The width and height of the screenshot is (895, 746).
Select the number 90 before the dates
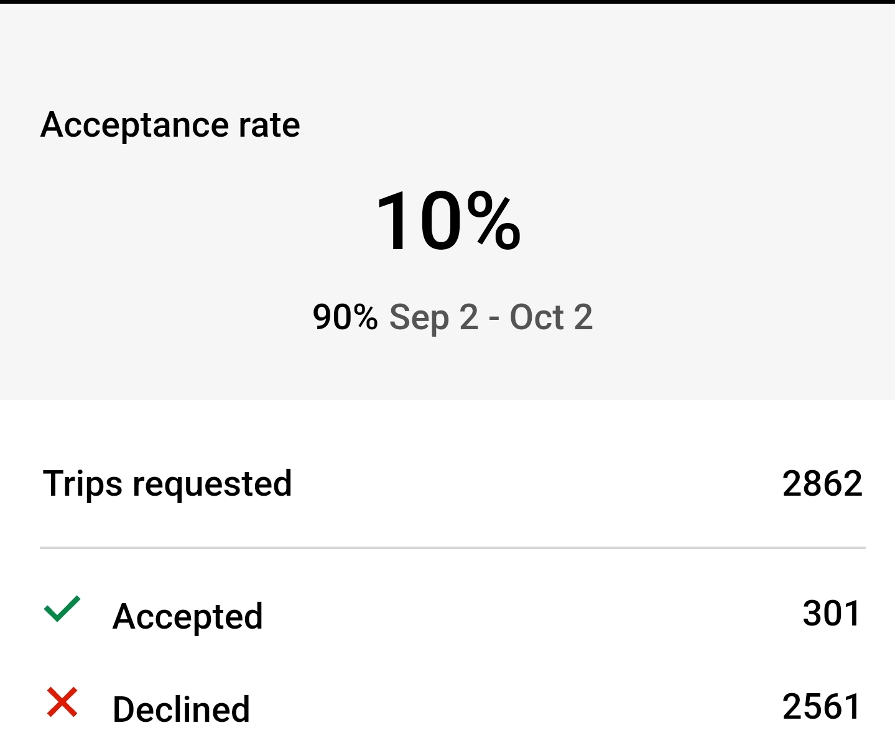(x=332, y=317)
